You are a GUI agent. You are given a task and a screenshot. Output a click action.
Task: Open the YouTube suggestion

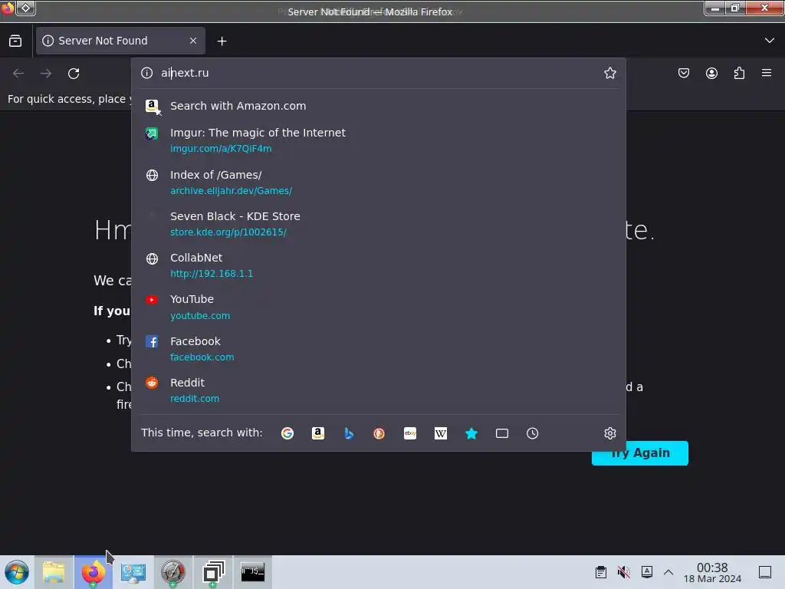coord(379,307)
